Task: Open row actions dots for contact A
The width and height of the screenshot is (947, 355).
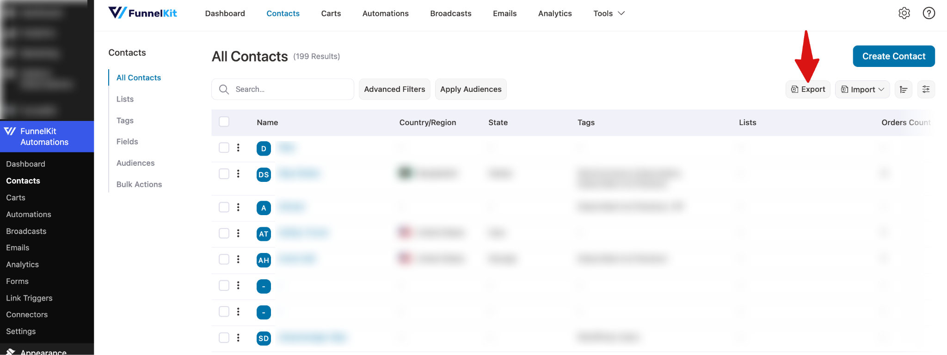Action: 238,207
